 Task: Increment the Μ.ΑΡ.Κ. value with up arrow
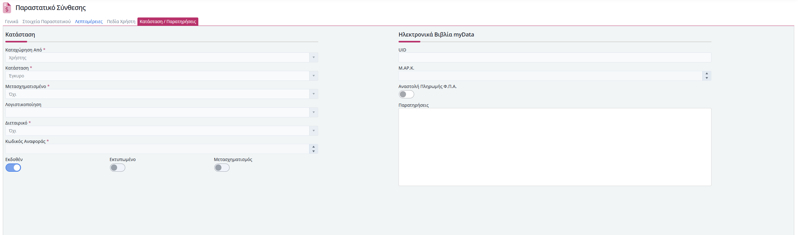(706, 74)
